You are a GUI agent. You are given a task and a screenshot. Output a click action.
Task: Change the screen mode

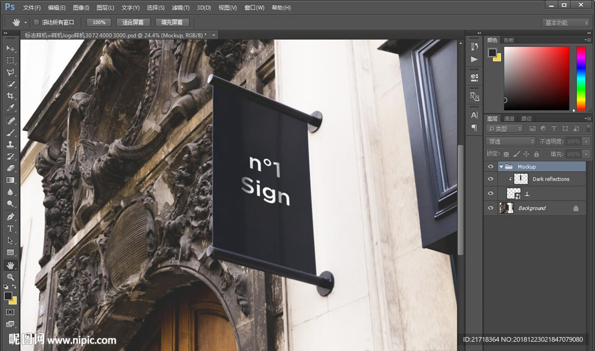[10, 324]
